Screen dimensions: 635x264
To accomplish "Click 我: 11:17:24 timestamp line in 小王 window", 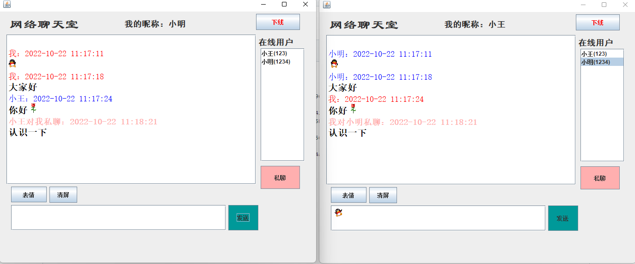I will [x=376, y=99].
